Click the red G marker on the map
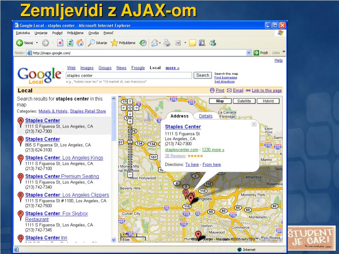This screenshot has width=339, height=254. (x=185, y=193)
